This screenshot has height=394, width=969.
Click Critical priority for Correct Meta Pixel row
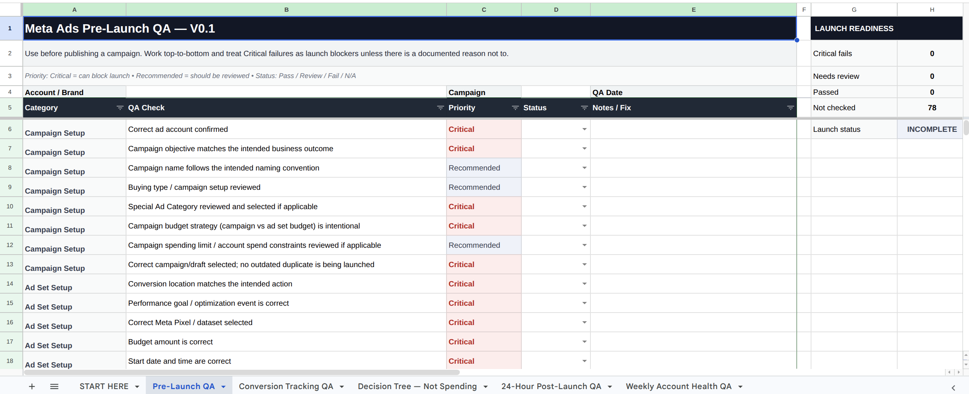(x=484, y=323)
